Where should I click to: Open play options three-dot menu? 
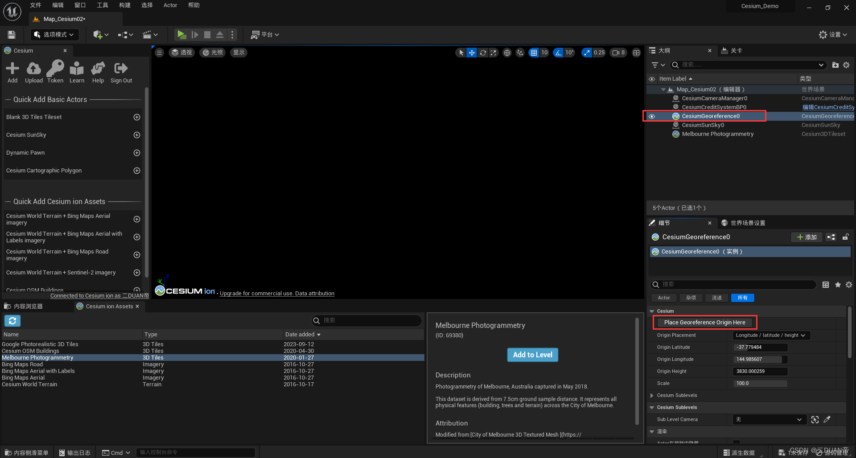[232, 35]
